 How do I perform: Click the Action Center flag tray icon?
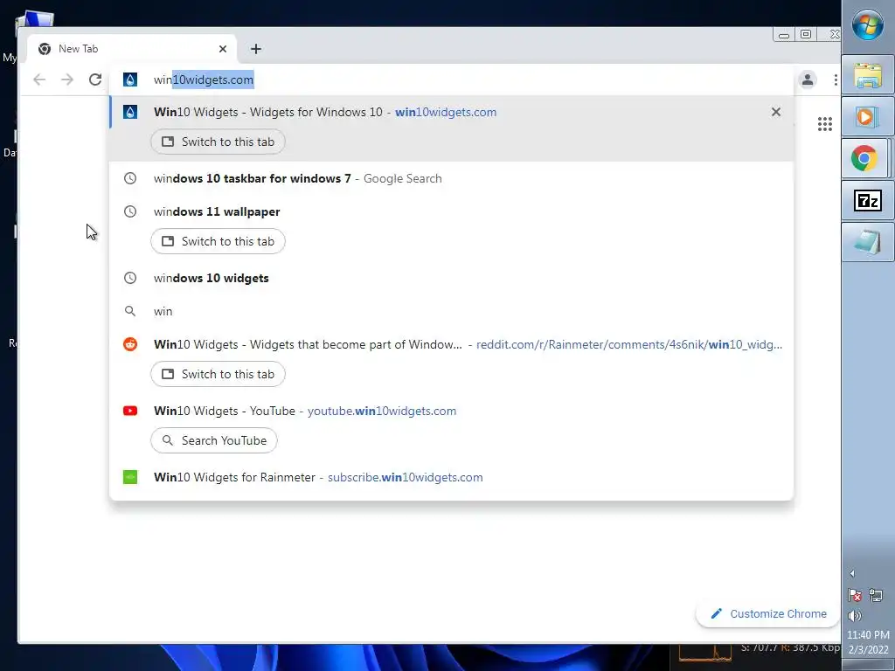[855, 596]
